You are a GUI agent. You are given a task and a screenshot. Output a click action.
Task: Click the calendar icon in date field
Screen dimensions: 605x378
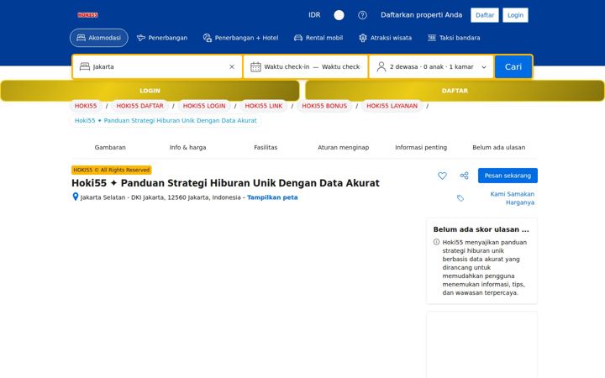point(255,66)
